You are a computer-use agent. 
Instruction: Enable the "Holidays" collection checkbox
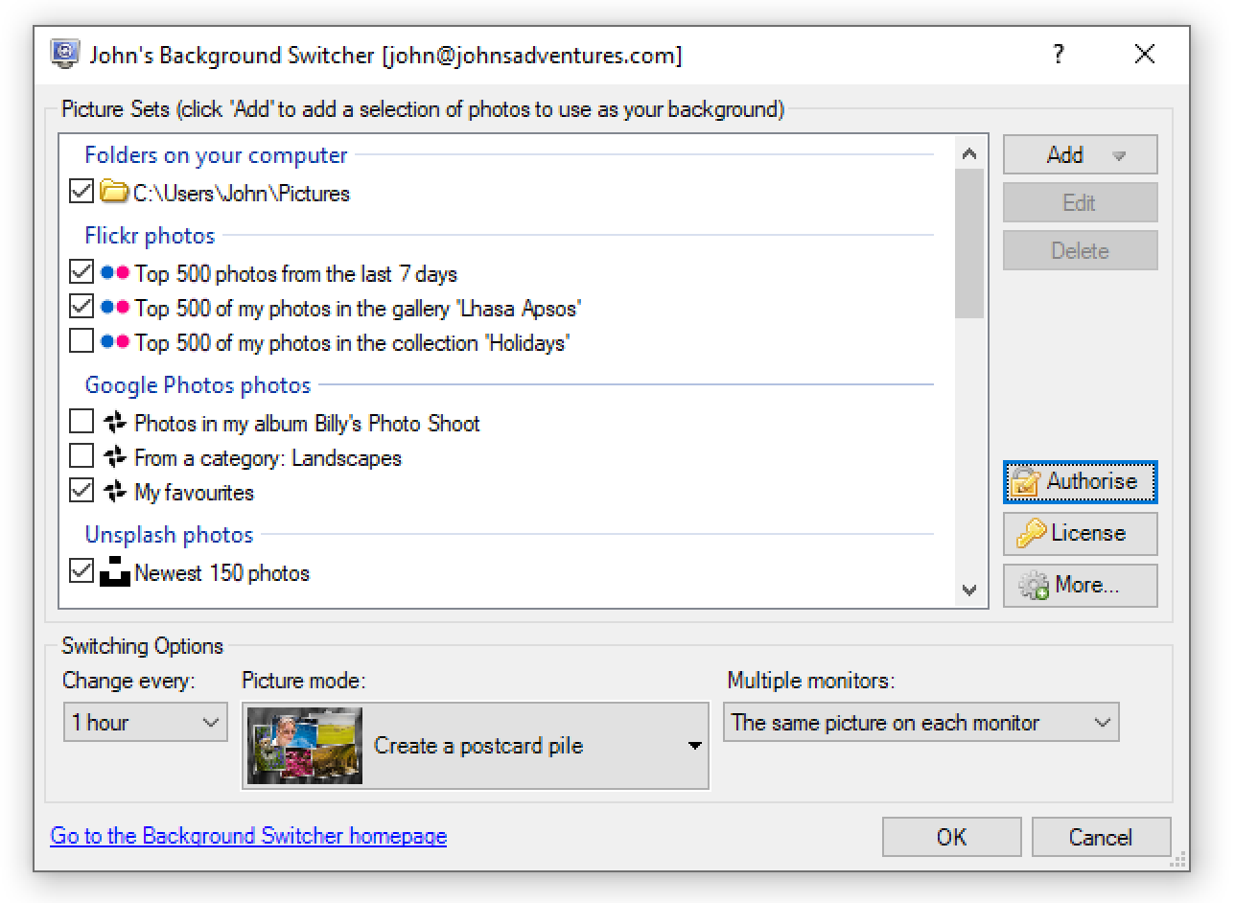coord(82,341)
